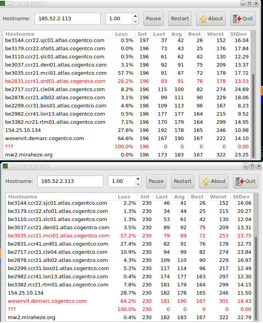Screen dimensions: 263x323
Task: Focus the Hostname field in the upper window
Action: (68, 19)
